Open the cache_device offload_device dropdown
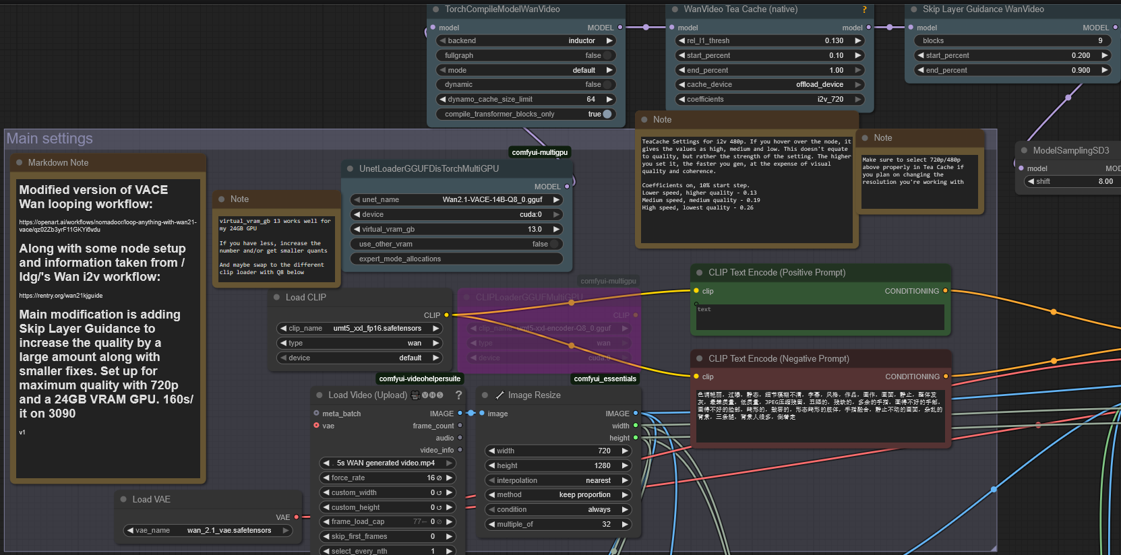 tap(770, 85)
